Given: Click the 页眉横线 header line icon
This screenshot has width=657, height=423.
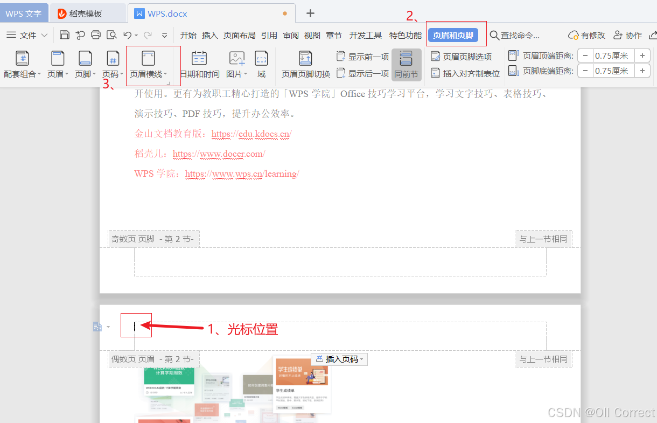Looking at the screenshot, I should point(148,58).
